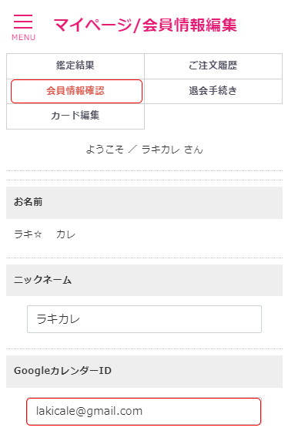This screenshot has width=288, height=431.
Task: Click the ラキ first name text
Action: 24,234
